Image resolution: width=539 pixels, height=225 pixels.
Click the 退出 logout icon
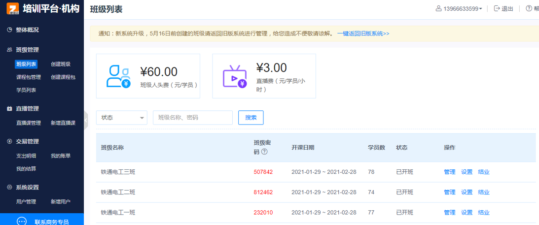(x=497, y=8)
